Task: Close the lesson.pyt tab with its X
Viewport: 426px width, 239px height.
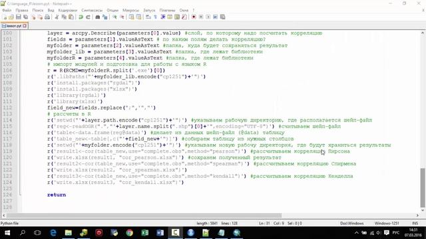Action: pos(25,26)
